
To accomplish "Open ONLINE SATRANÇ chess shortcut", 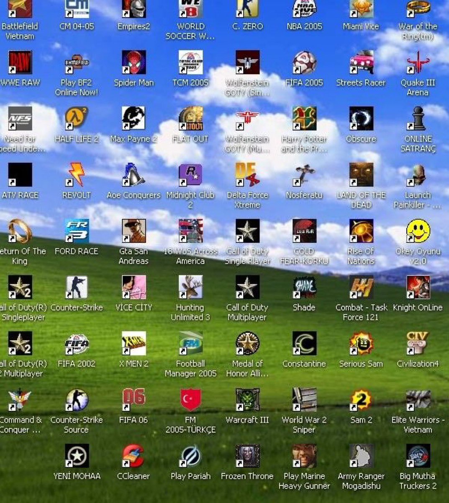I will point(418,119).
